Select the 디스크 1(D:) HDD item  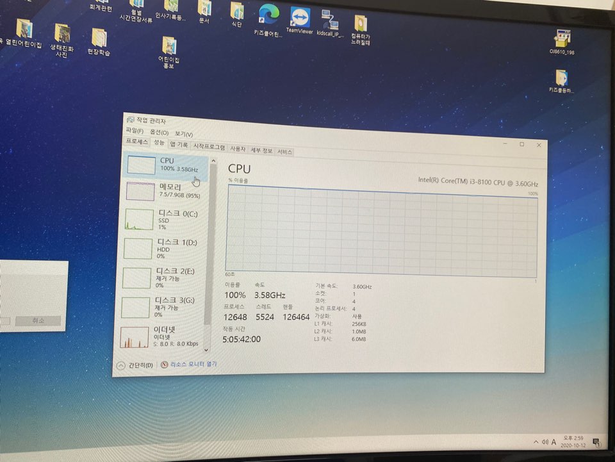(x=164, y=249)
